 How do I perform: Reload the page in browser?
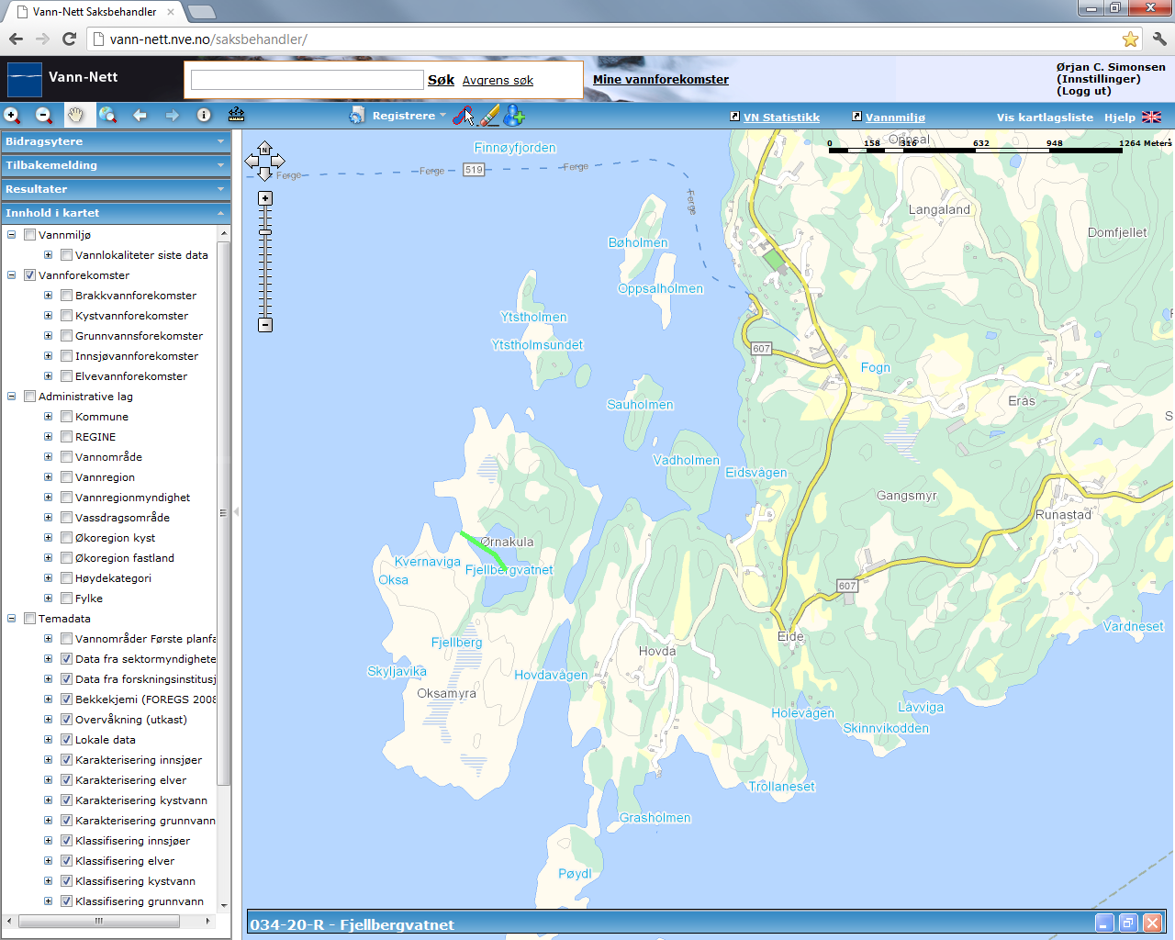(x=69, y=39)
